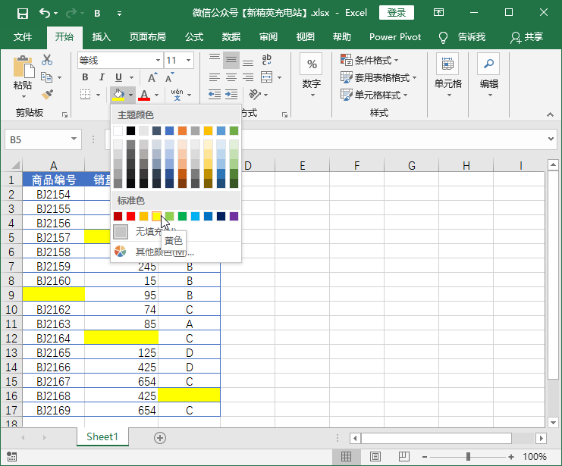This screenshot has height=466, width=562.
Task: Click the Increase Font Size icon
Action: [x=152, y=78]
